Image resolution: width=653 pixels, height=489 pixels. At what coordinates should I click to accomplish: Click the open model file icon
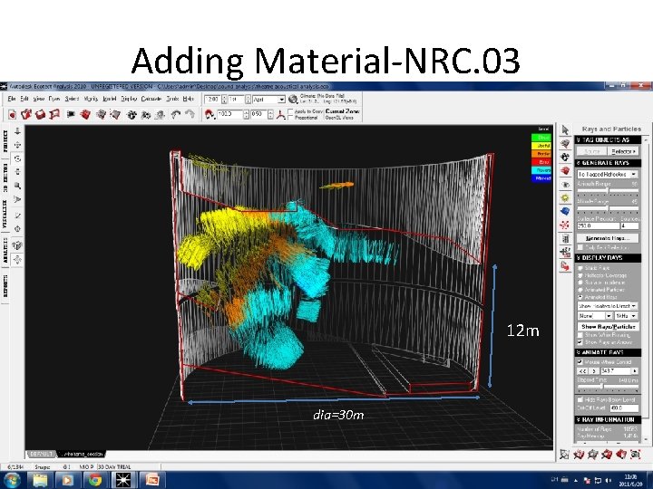[26, 114]
